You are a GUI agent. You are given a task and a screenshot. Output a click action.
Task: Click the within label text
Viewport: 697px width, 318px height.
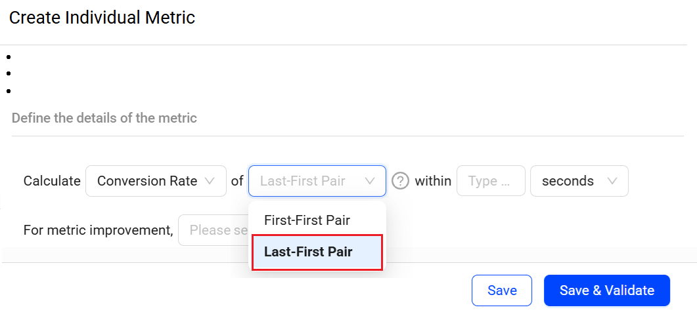(433, 182)
